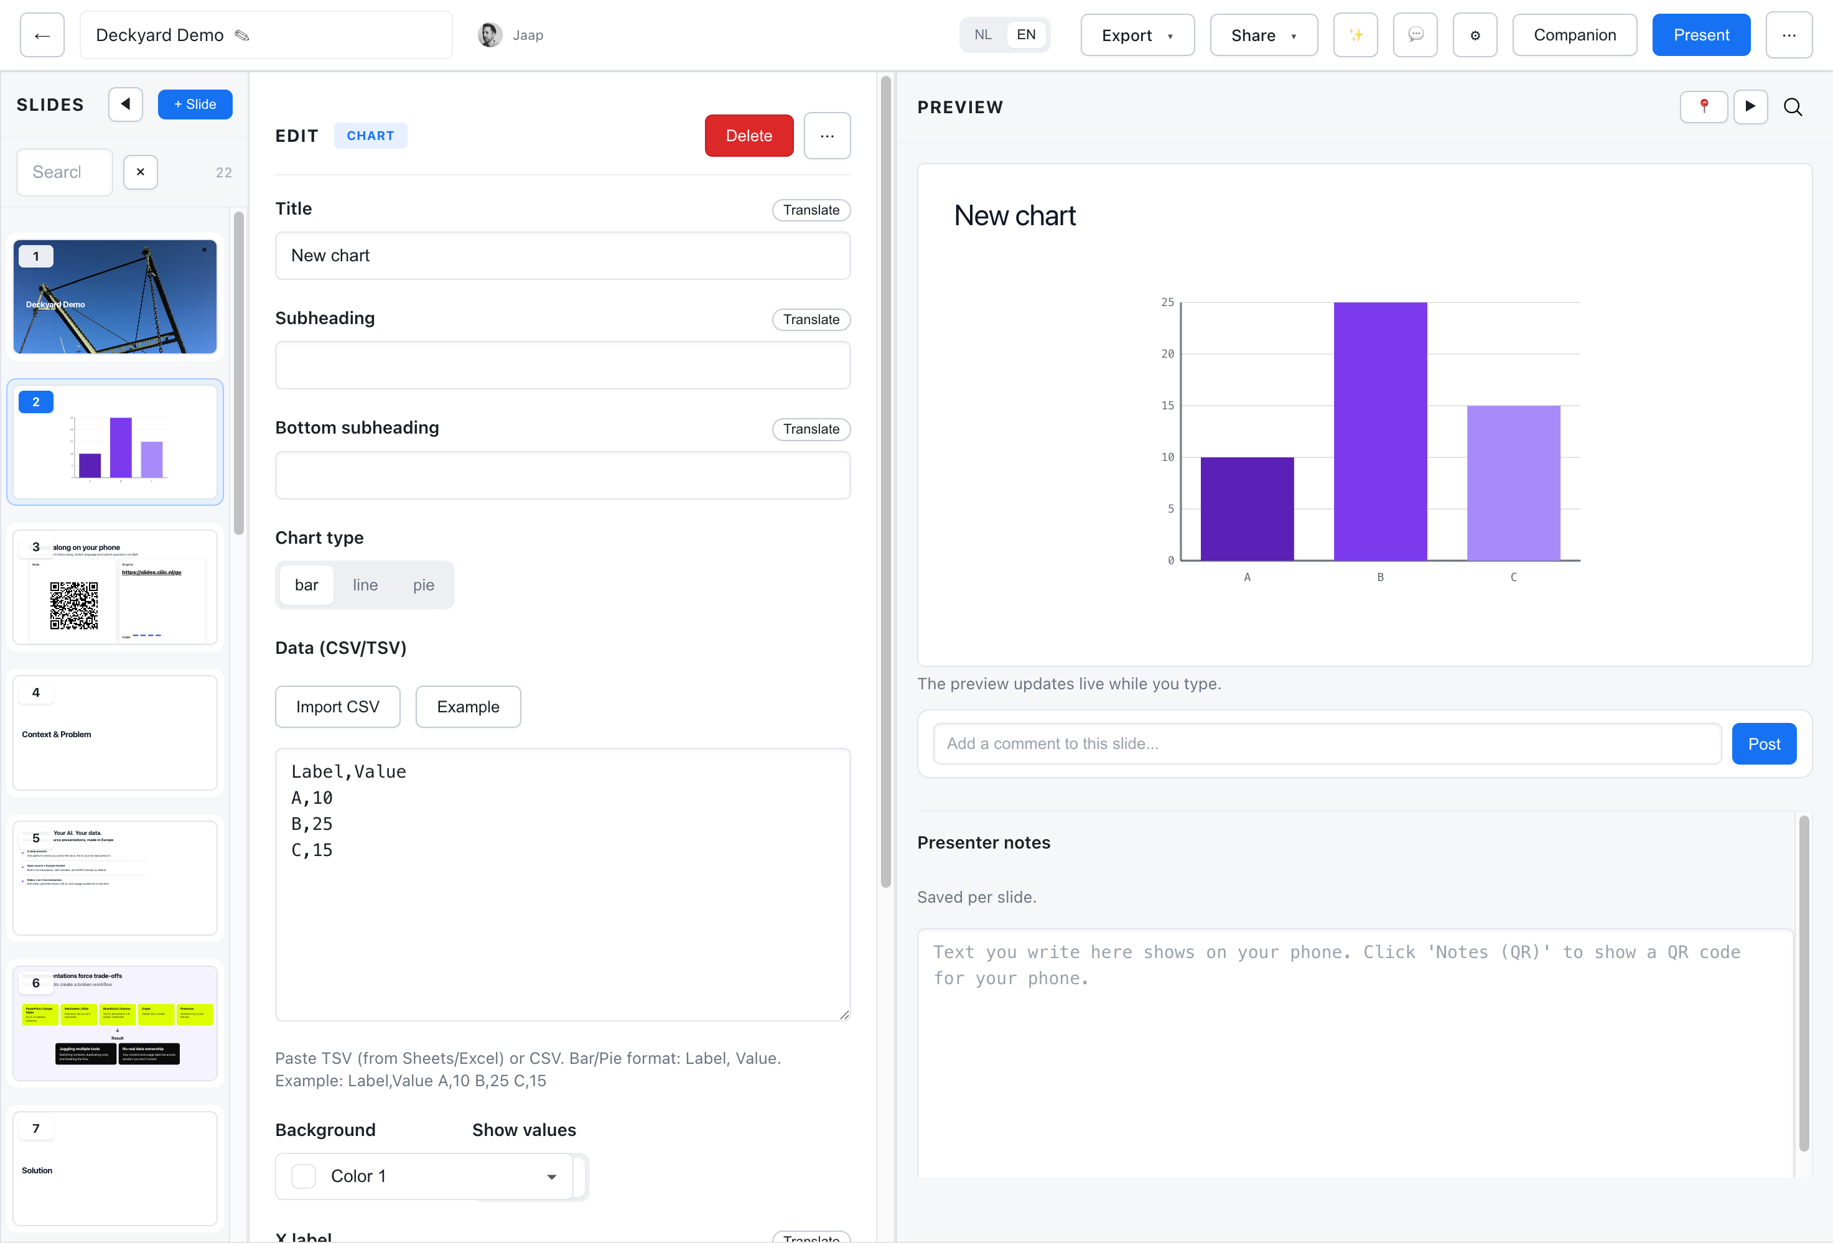1833x1243 pixels.
Task: Select slide 2 chart thumbnail
Action: click(x=115, y=442)
